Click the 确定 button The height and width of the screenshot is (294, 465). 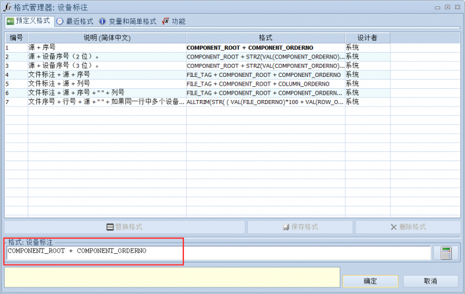[370, 281]
